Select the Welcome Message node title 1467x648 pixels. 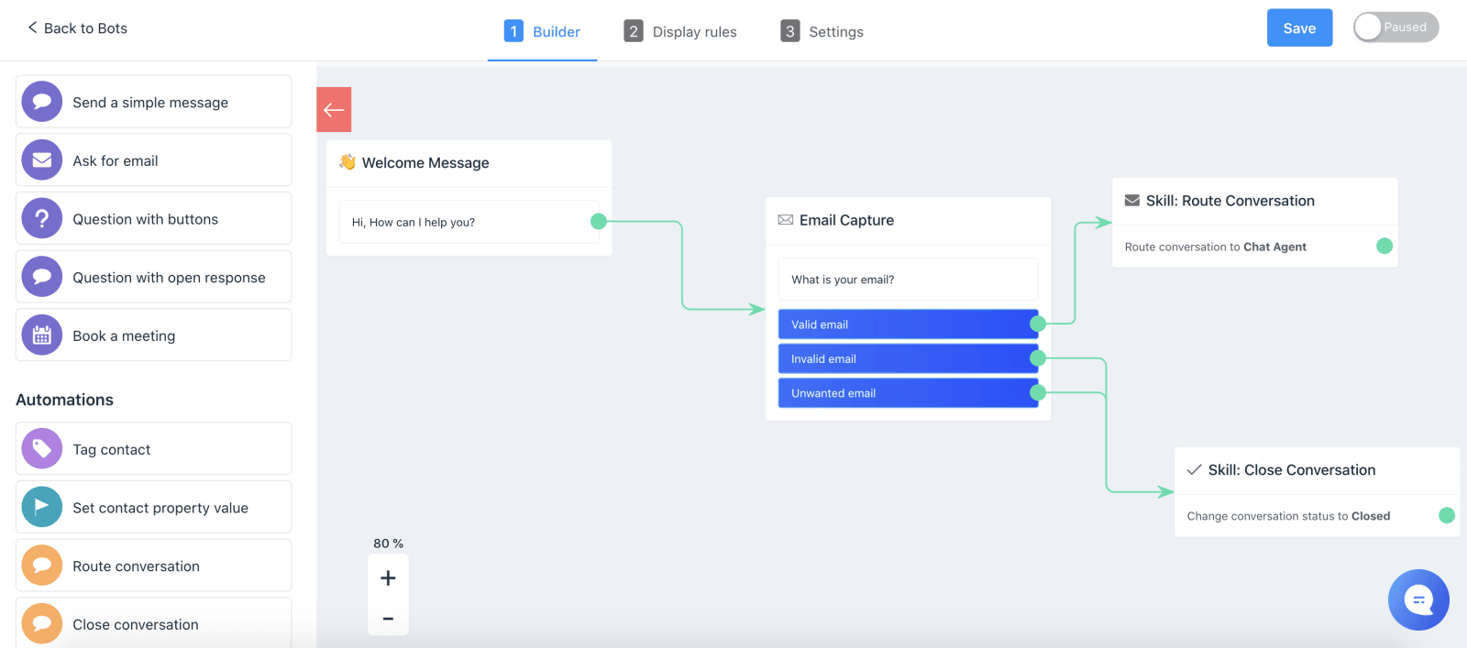click(x=425, y=162)
